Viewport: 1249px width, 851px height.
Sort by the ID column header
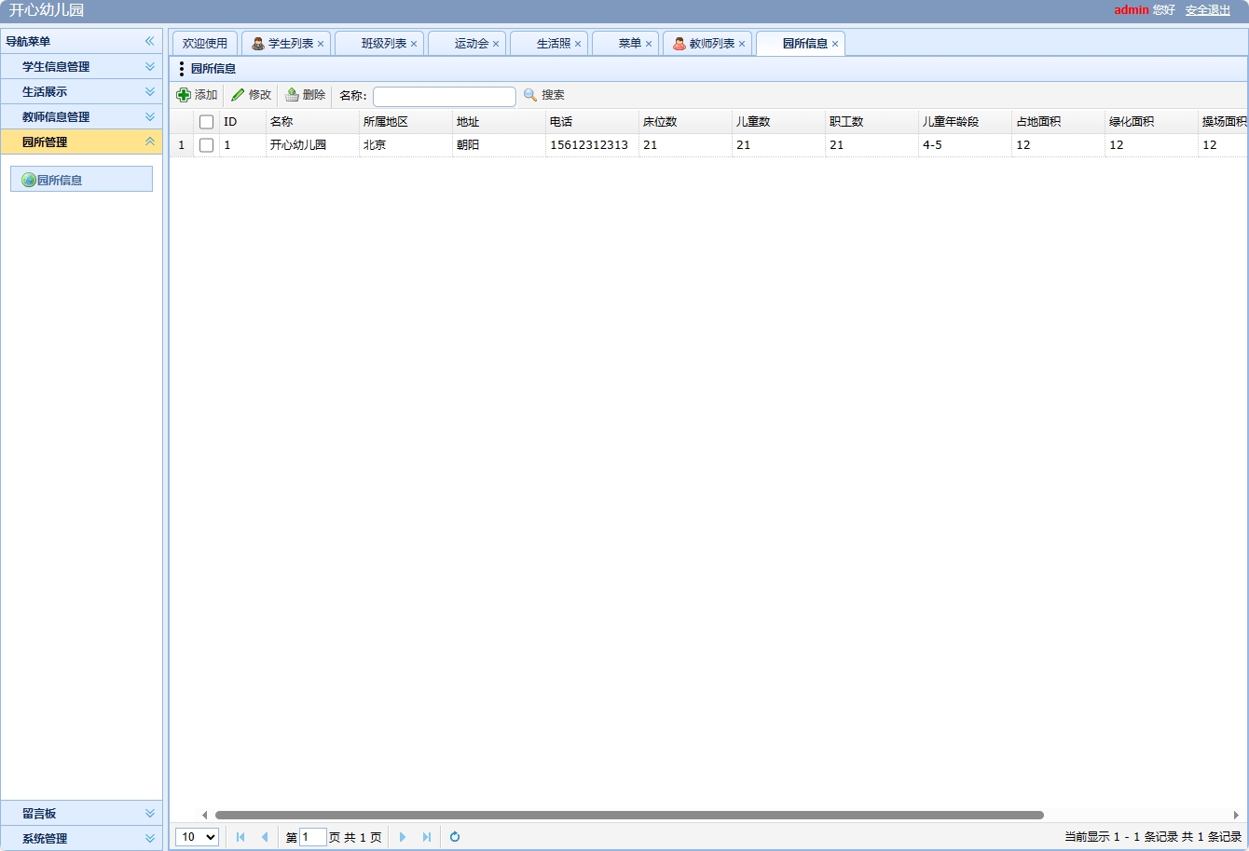click(x=242, y=122)
